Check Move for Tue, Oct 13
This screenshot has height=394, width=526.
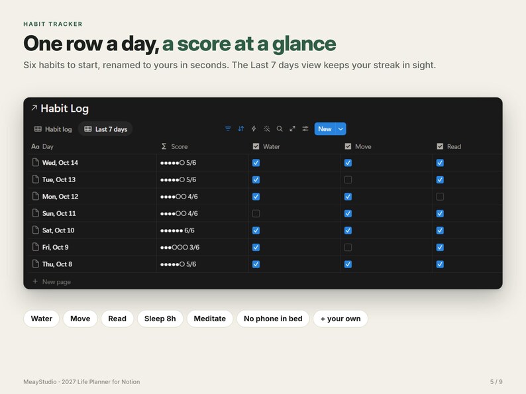(x=348, y=179)
